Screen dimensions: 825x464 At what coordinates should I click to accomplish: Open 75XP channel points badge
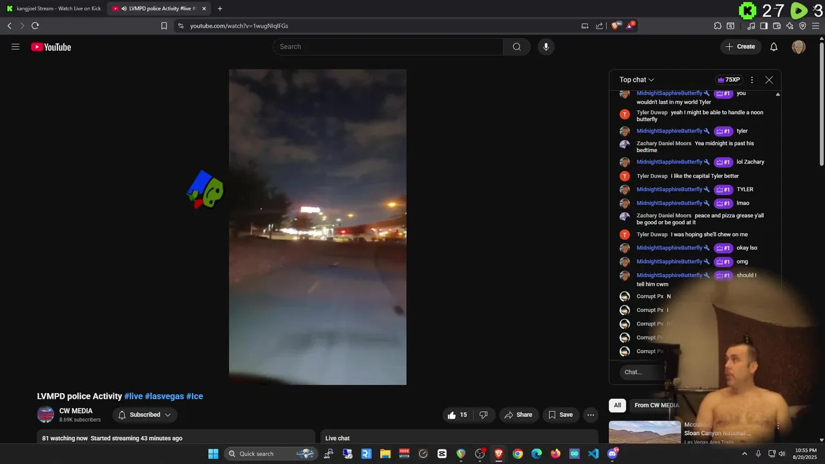[x=728, y=80]
